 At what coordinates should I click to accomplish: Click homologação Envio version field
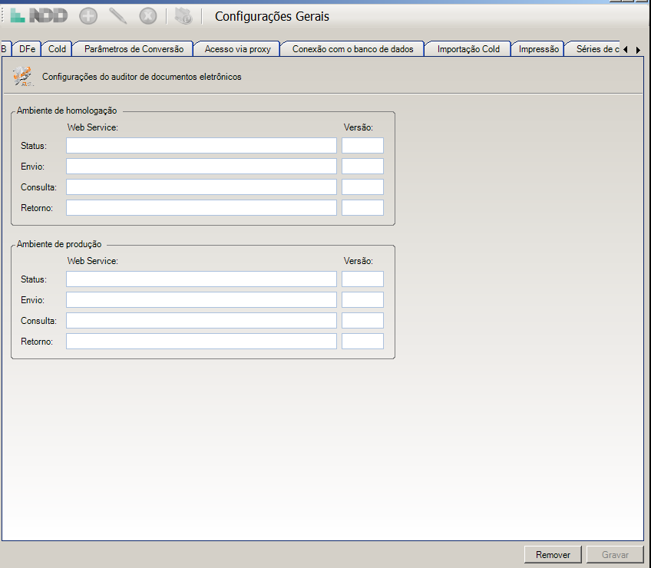click(x=362, y=167)
